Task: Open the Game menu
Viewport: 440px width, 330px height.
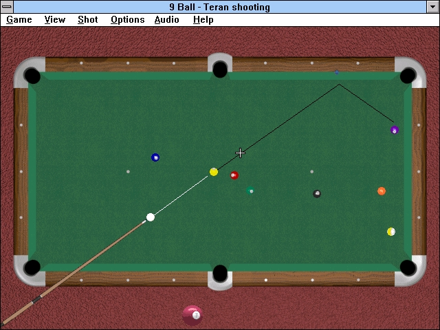Action: click(x=19, y=20)
